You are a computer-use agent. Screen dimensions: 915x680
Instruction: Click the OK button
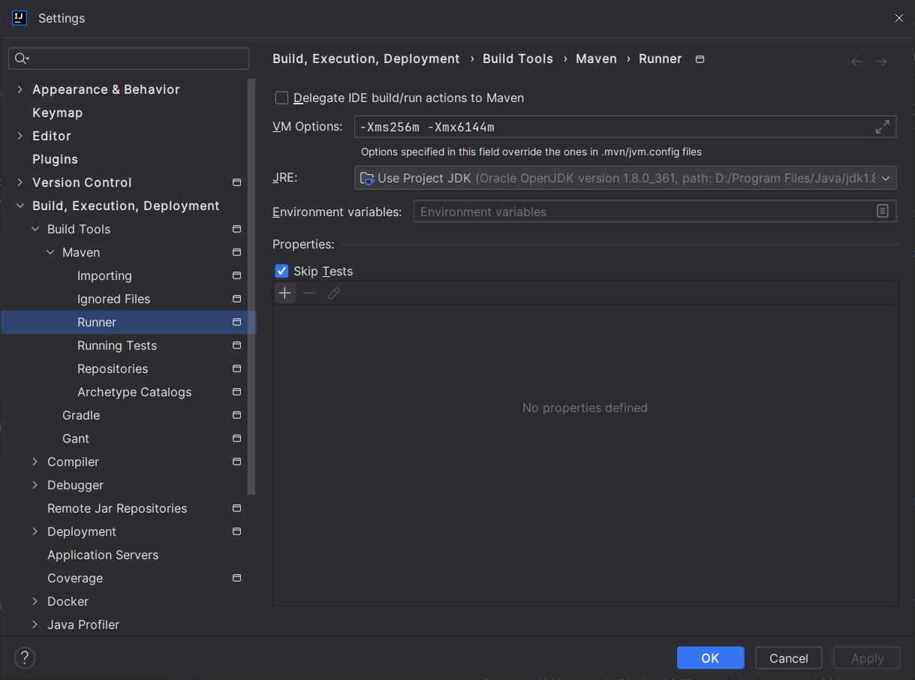(x=710, y=658)
